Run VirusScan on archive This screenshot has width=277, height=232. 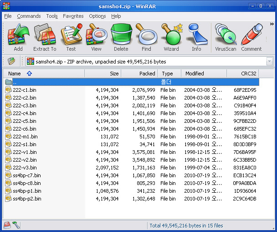[x=226, y=37]
